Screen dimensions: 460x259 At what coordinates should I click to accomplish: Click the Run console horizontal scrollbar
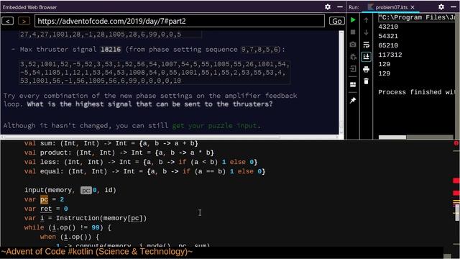(x=392, y=137)
